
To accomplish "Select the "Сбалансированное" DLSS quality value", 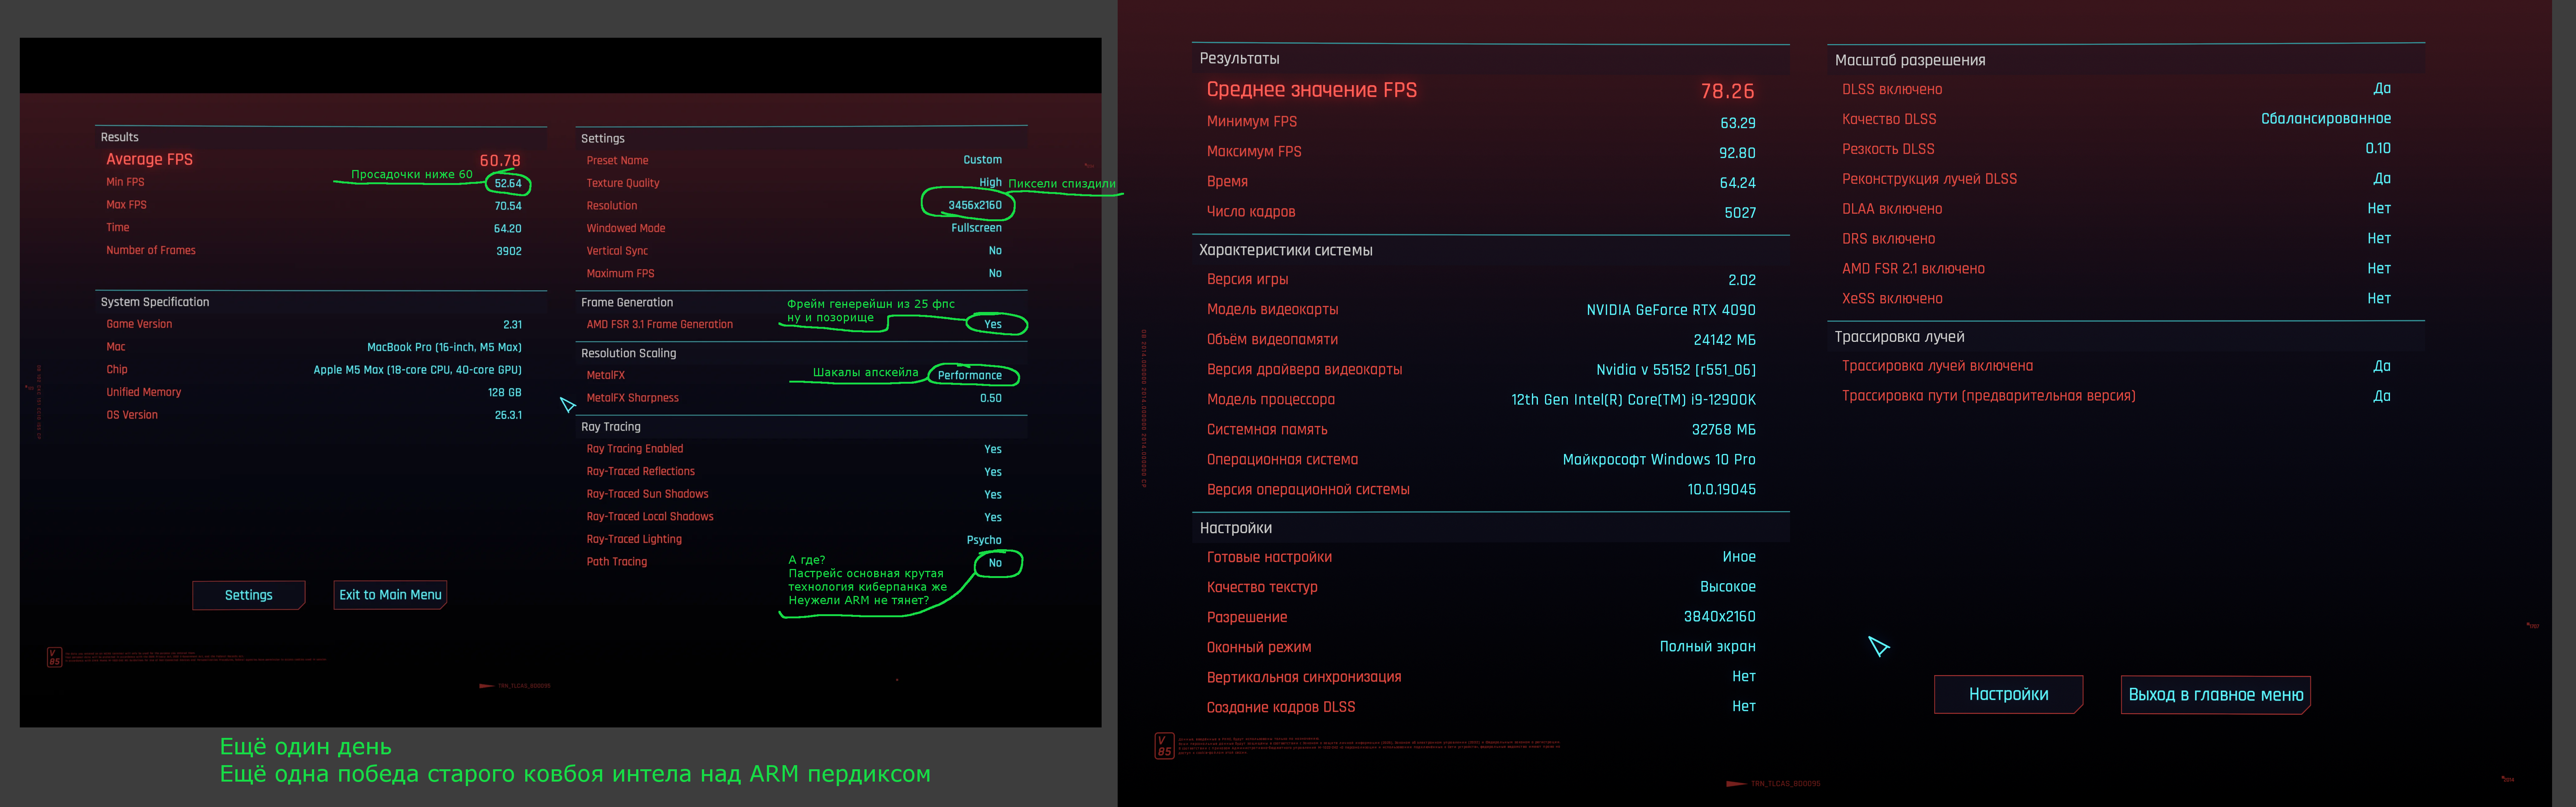I will coord(2326,119).
